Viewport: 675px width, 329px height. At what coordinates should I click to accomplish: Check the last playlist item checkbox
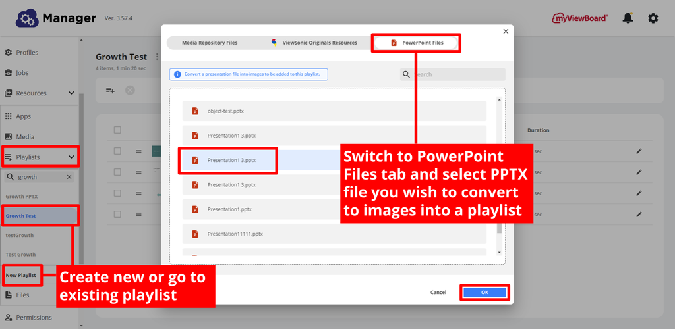pos(117,214)
